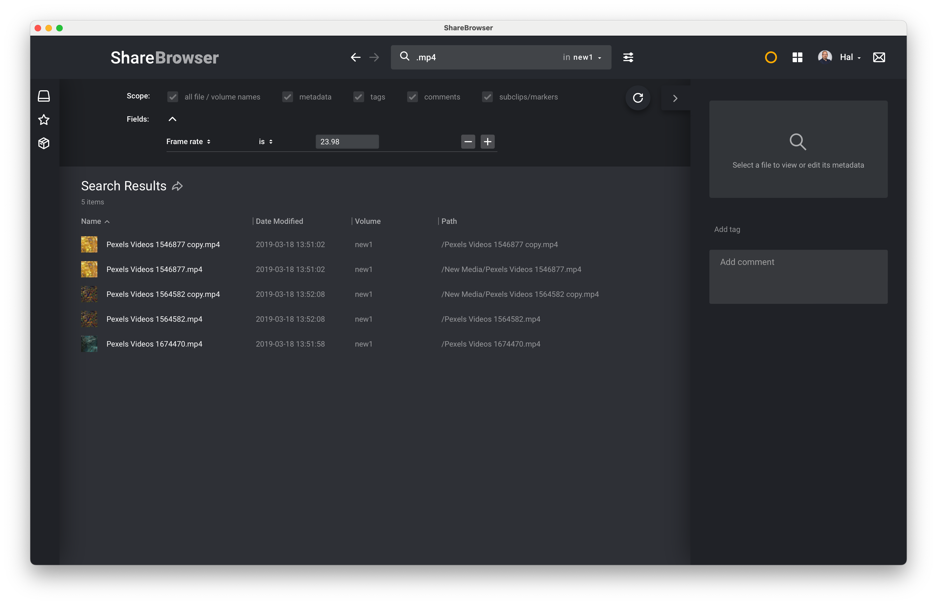Select file name Pexels Videos 1546877.mp4
Screen dimensions: 937x605
tap(154, 270)
